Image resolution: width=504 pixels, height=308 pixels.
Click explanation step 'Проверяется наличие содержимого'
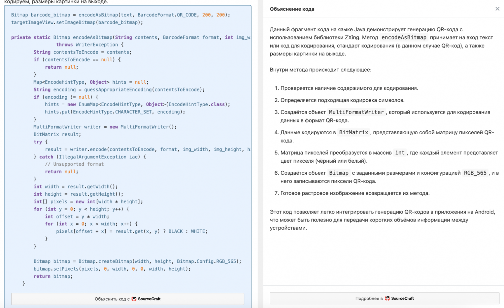(349, 88)
